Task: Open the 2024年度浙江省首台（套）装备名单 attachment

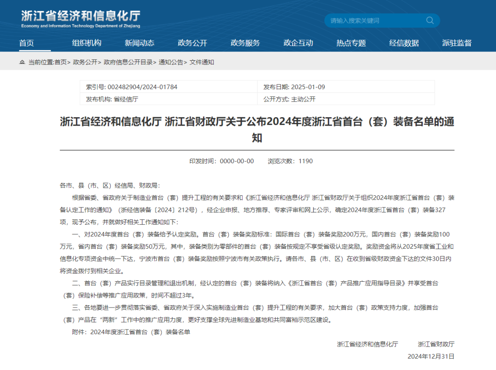Action: (140, 332)
